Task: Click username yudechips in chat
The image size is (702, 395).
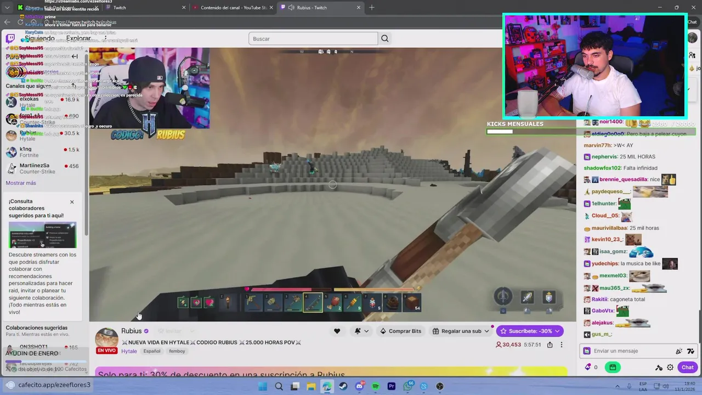Action: pyautogui.click(x=605, y=264)
